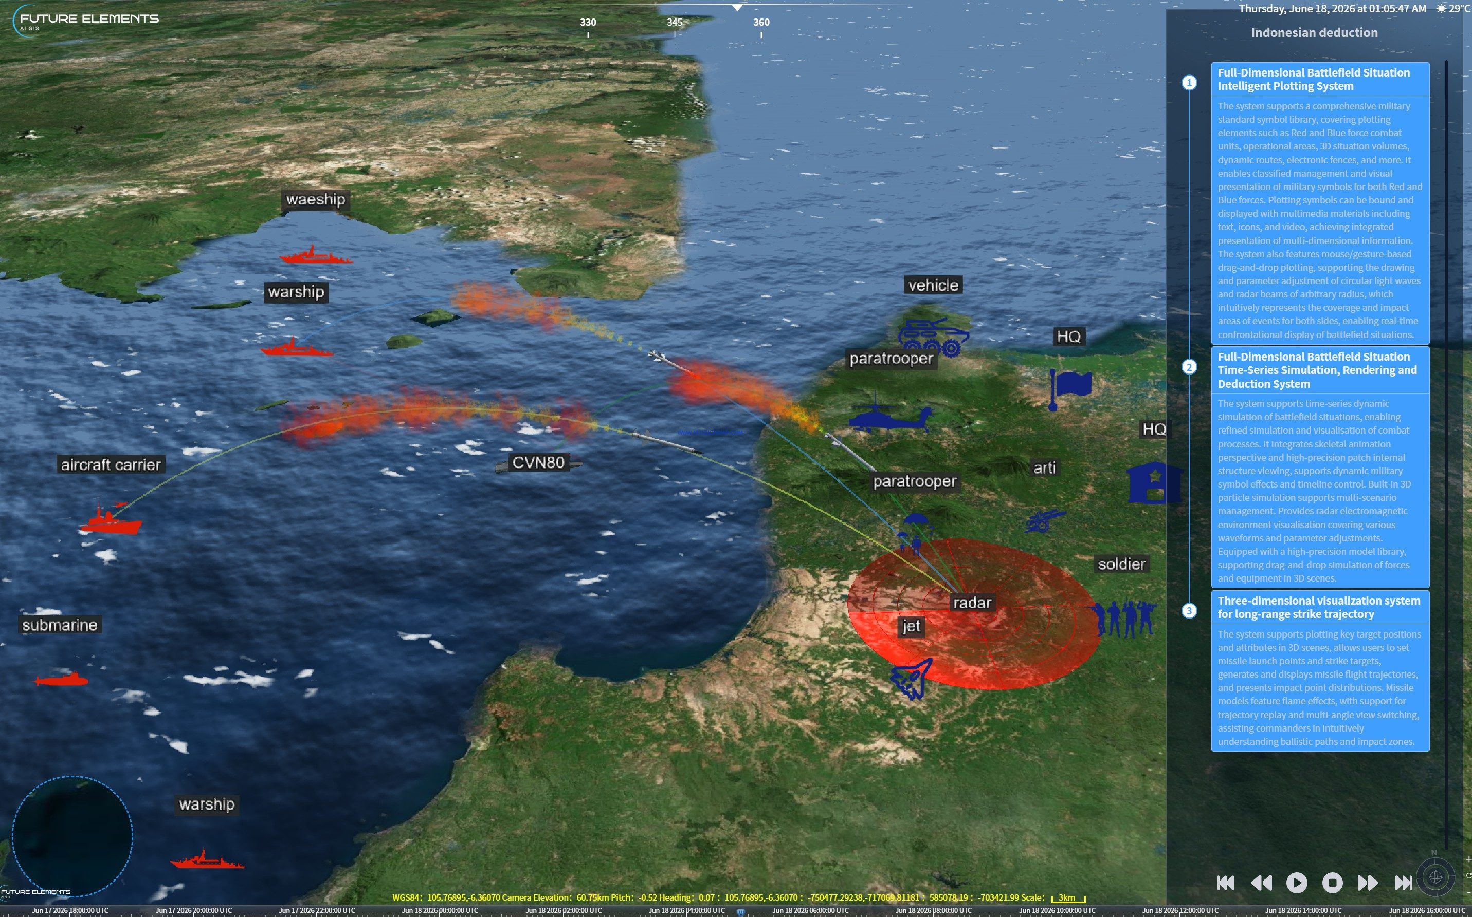Fast forward the simulation playback
The image size is (1472, 917).
tap(1368, 883)
